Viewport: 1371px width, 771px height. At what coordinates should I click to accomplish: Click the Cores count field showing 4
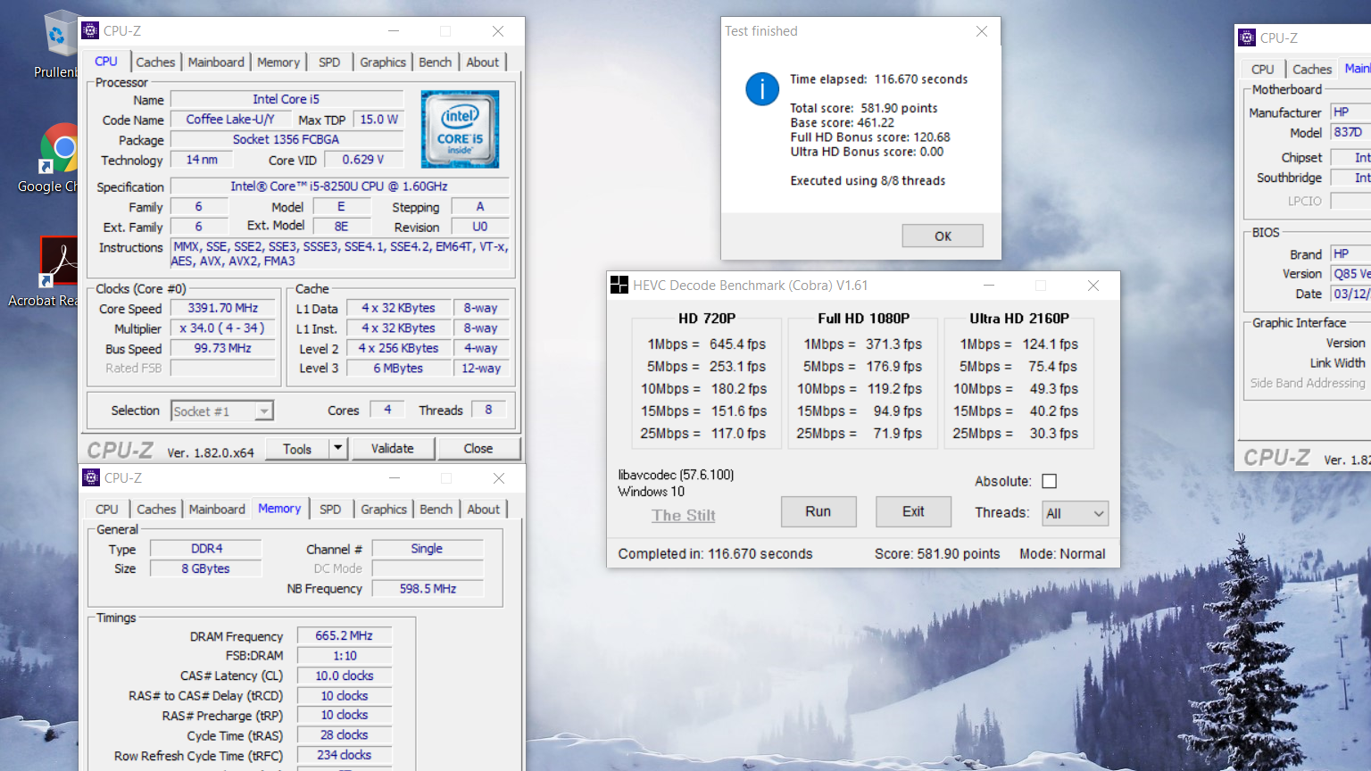pyautogui.click(x=386, y=410)
